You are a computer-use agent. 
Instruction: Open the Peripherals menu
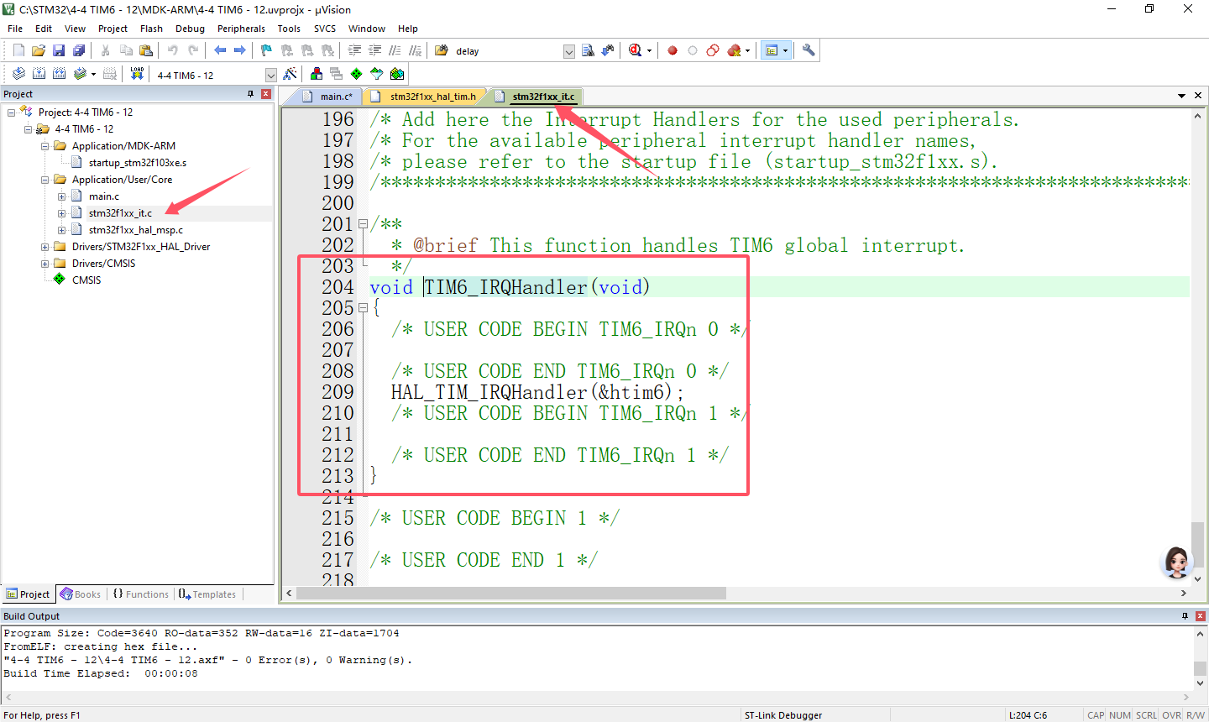241,29
